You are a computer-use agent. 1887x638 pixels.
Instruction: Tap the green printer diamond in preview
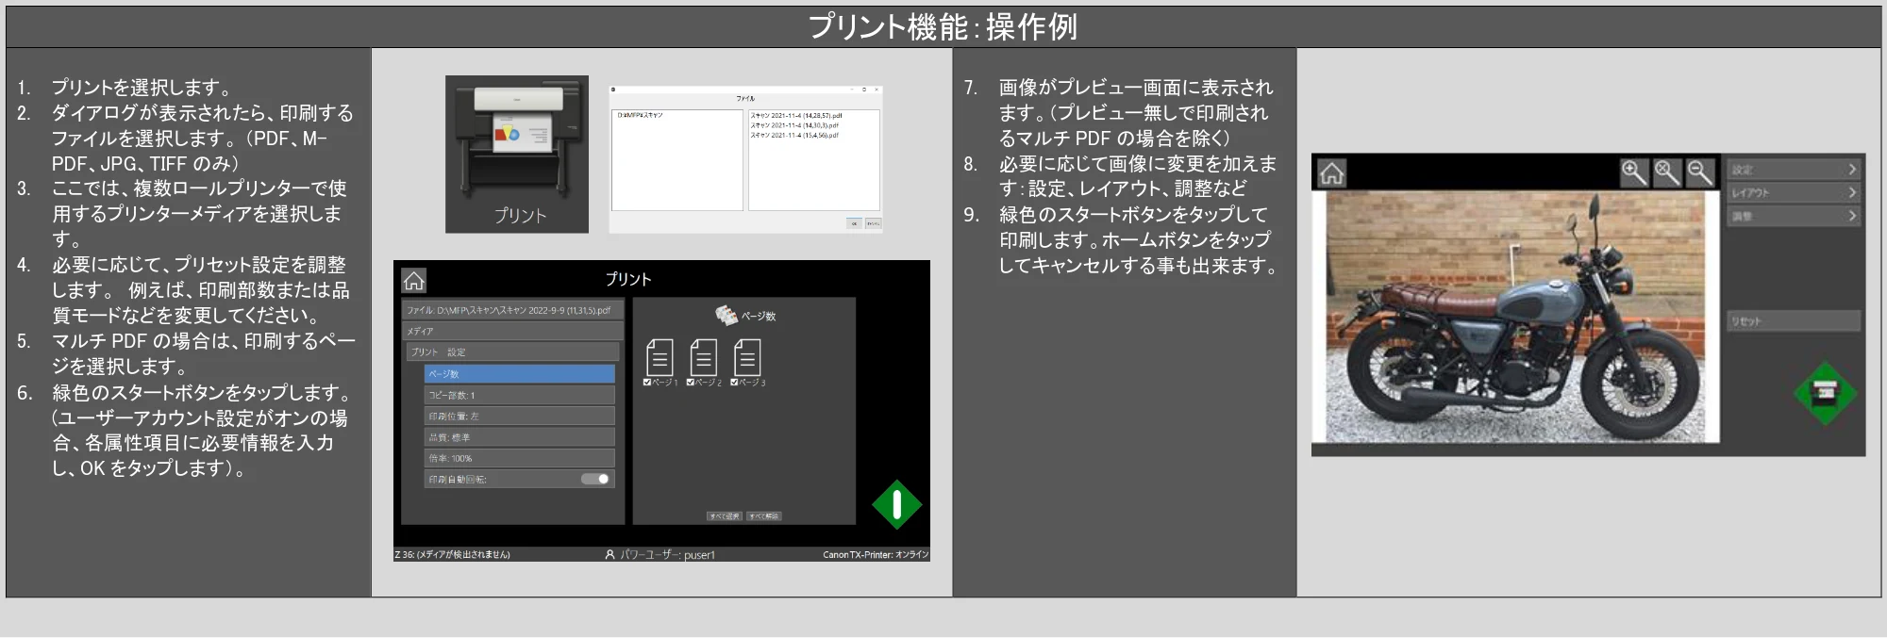click(x=1825, y=393)
